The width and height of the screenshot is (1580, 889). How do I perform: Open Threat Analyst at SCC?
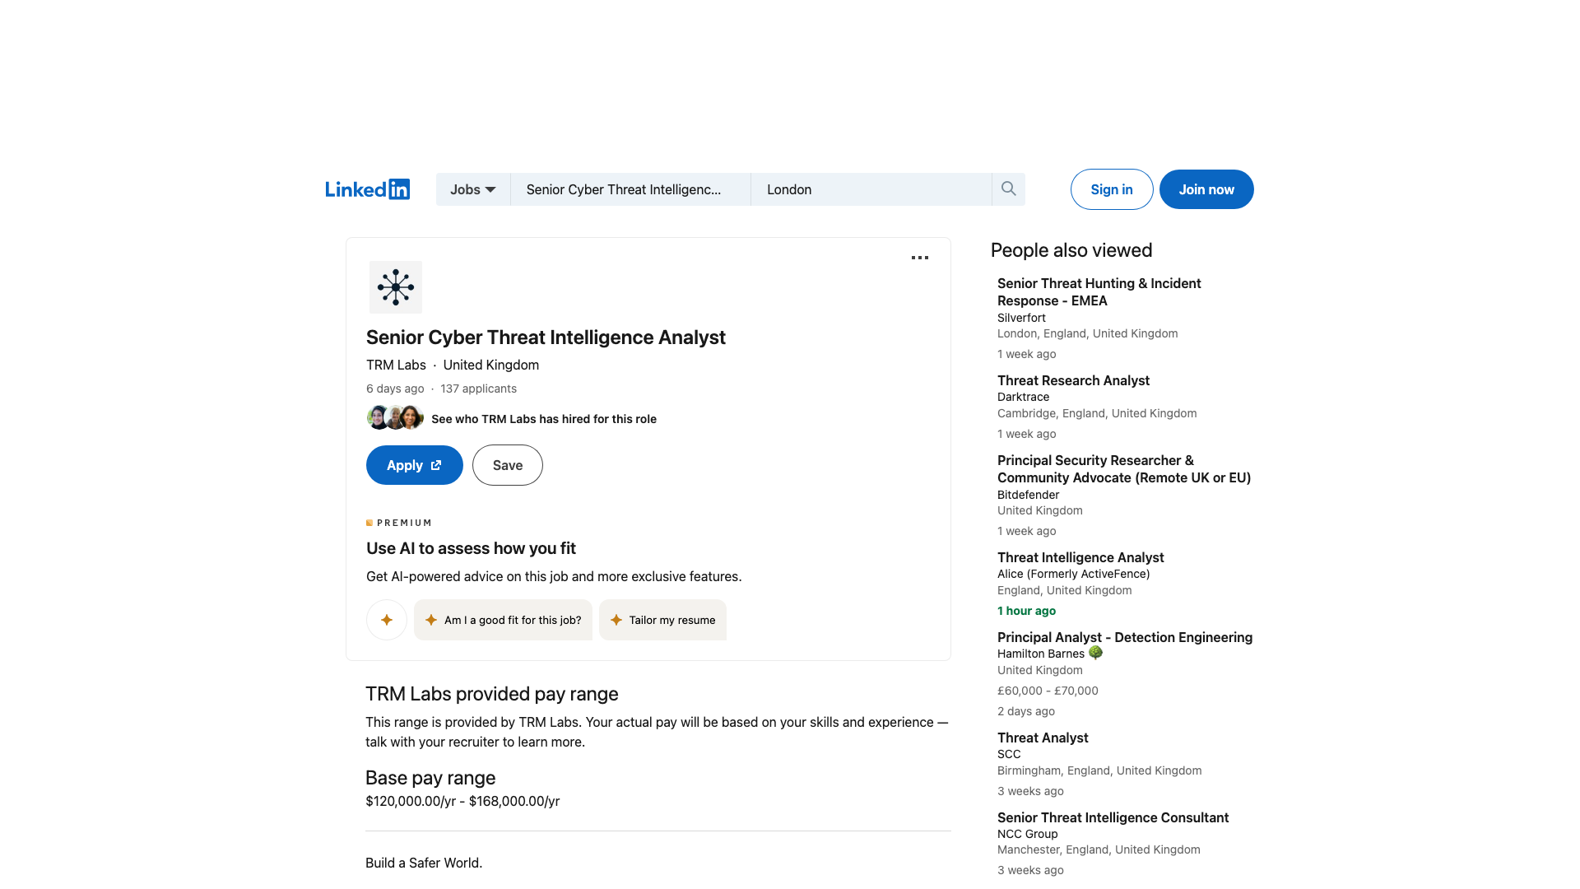coord(1043,738)
